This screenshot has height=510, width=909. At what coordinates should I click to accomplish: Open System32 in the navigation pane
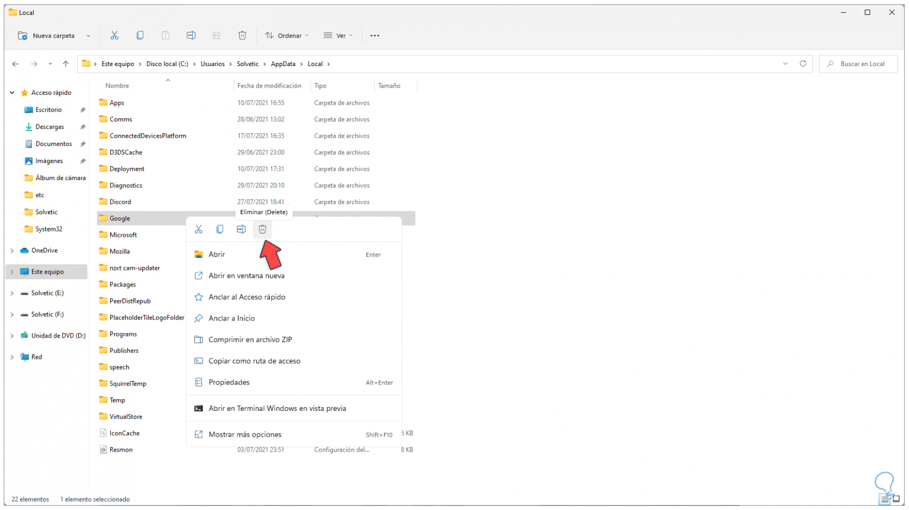[48, 229]
